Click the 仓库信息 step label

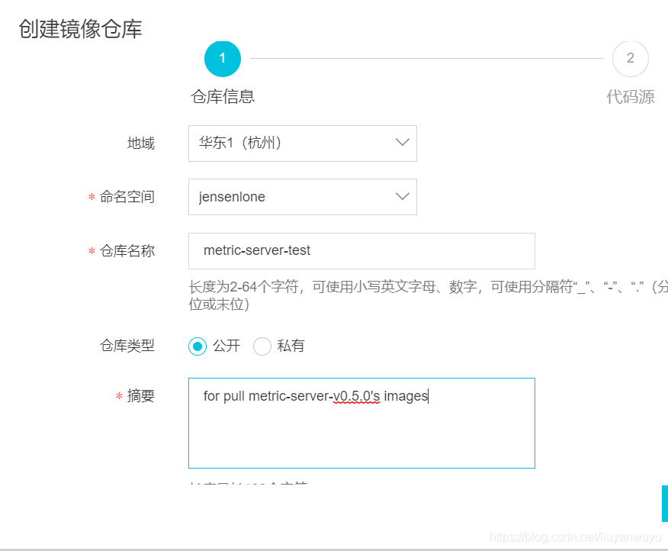(223, 97)
